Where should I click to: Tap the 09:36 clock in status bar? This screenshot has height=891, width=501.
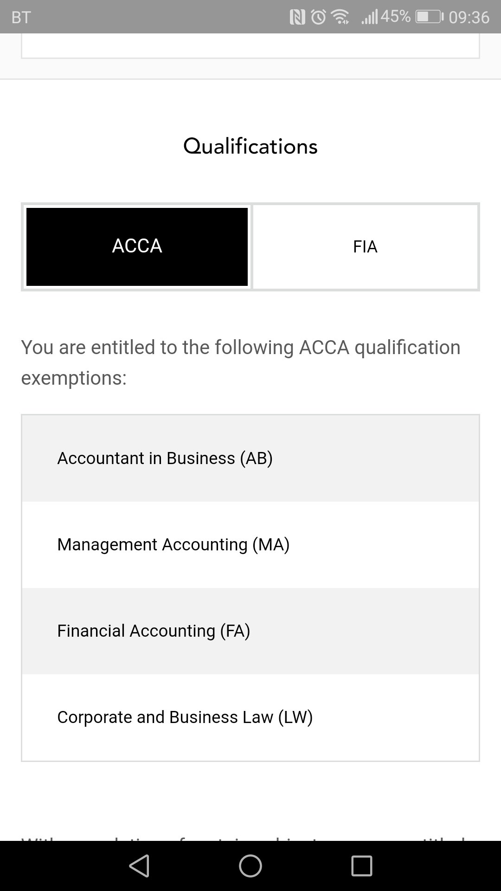coord(469,18)
